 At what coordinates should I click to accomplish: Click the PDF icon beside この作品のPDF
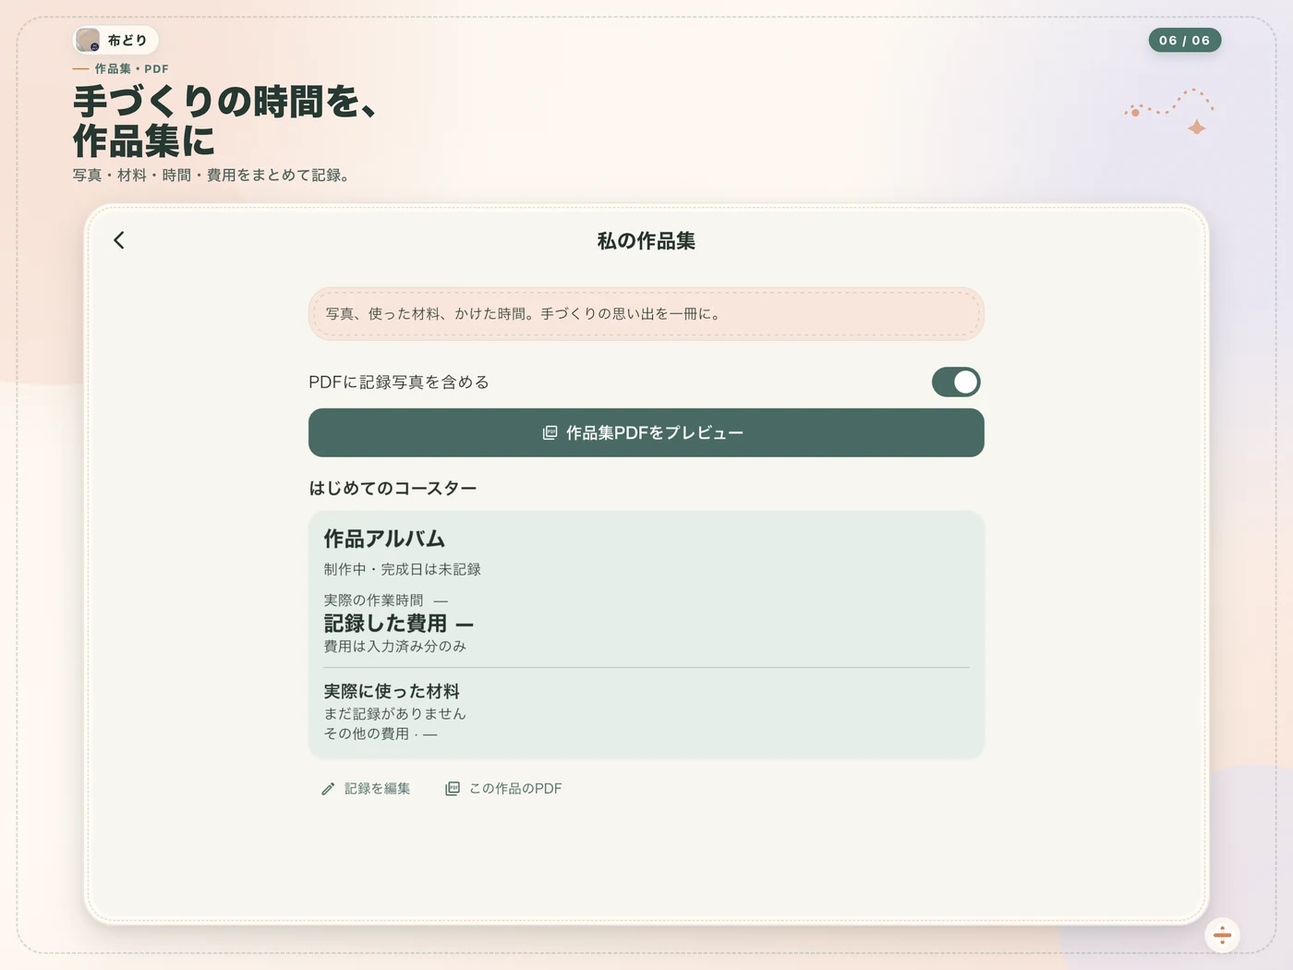[x=453, y=789]
